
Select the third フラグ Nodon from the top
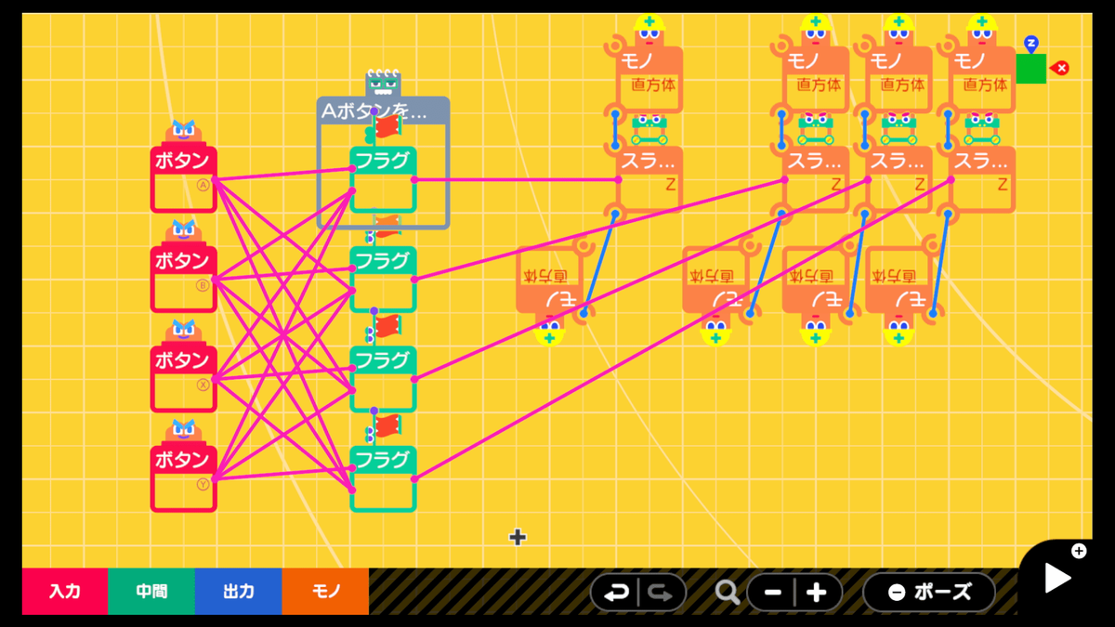[383, 379]
